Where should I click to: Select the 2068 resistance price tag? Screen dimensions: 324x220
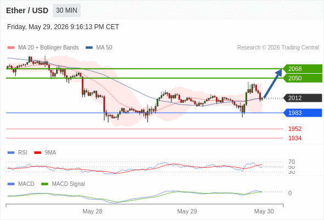pos(303,69)
